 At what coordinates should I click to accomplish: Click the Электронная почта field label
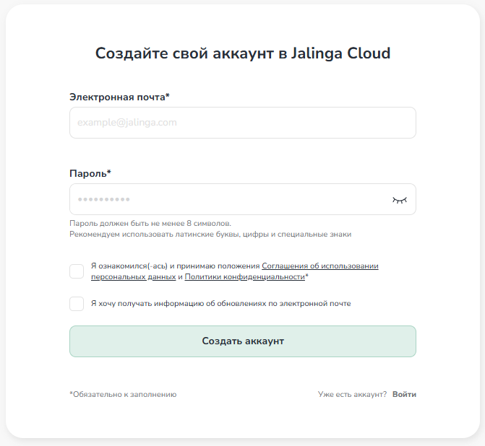pyautogui.click(x=119, y=97)
